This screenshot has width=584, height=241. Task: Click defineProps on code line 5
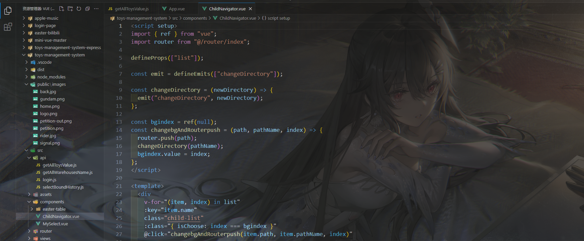[x=149, y=58]
